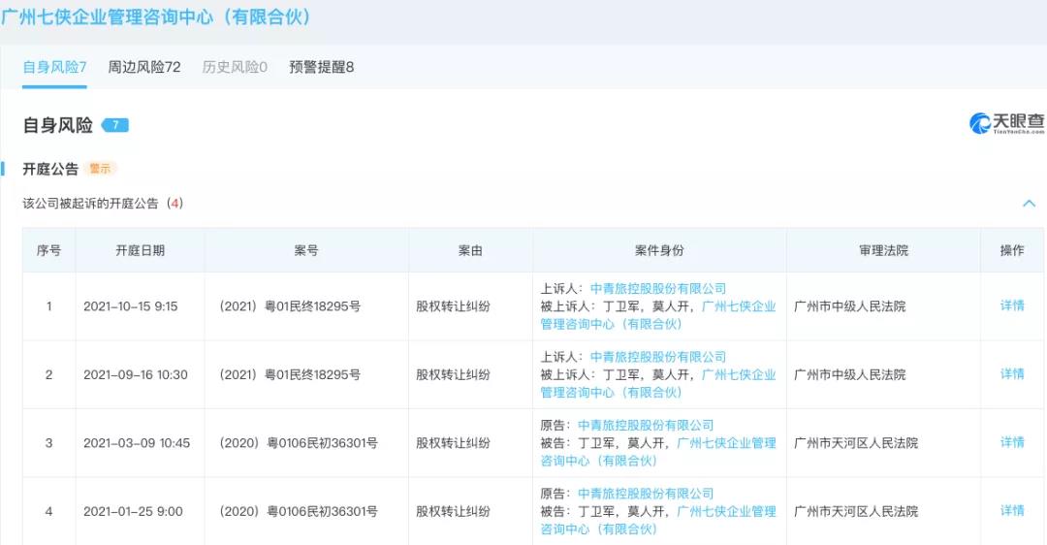Viewport: 1047px width, 545px height.
Task: Switch to the 自身风险7 tab
Action: 54,67
